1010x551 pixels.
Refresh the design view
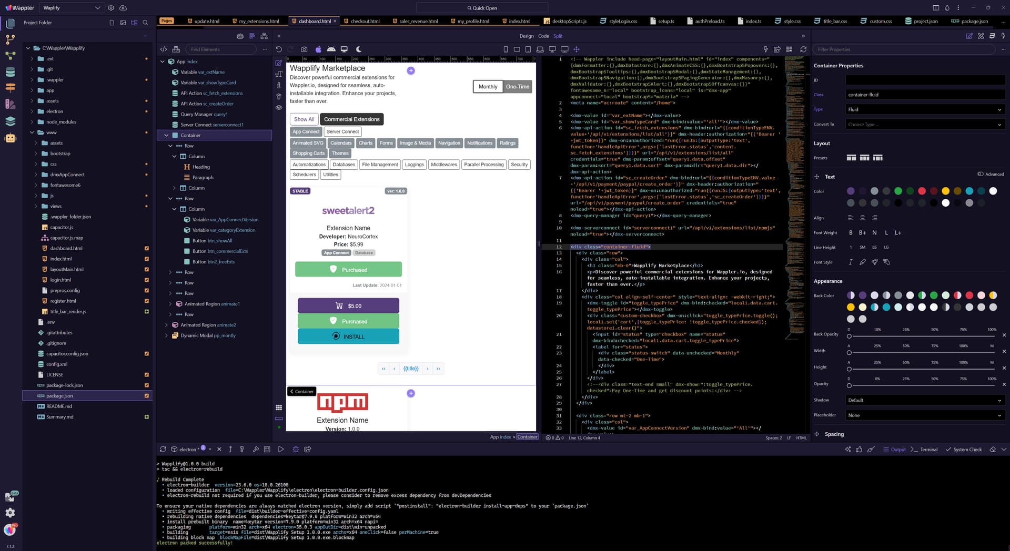[x=803, y=49]
